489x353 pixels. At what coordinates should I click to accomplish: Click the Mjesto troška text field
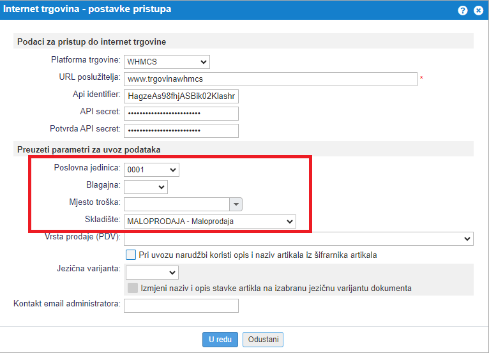(176, 204)
